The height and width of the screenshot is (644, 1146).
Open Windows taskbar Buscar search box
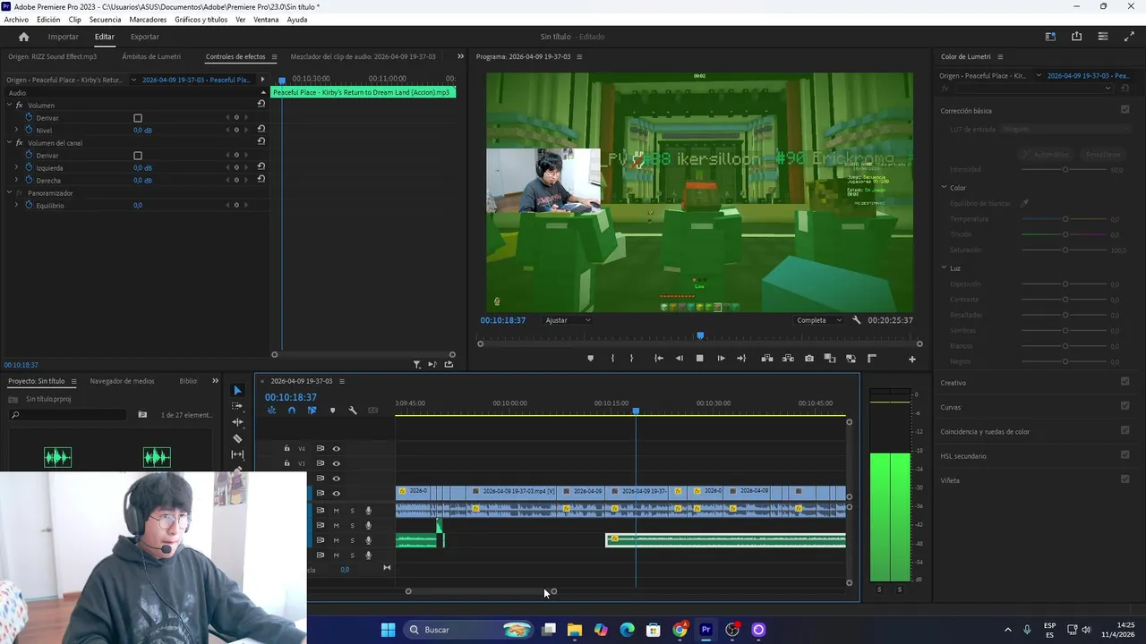467,630
